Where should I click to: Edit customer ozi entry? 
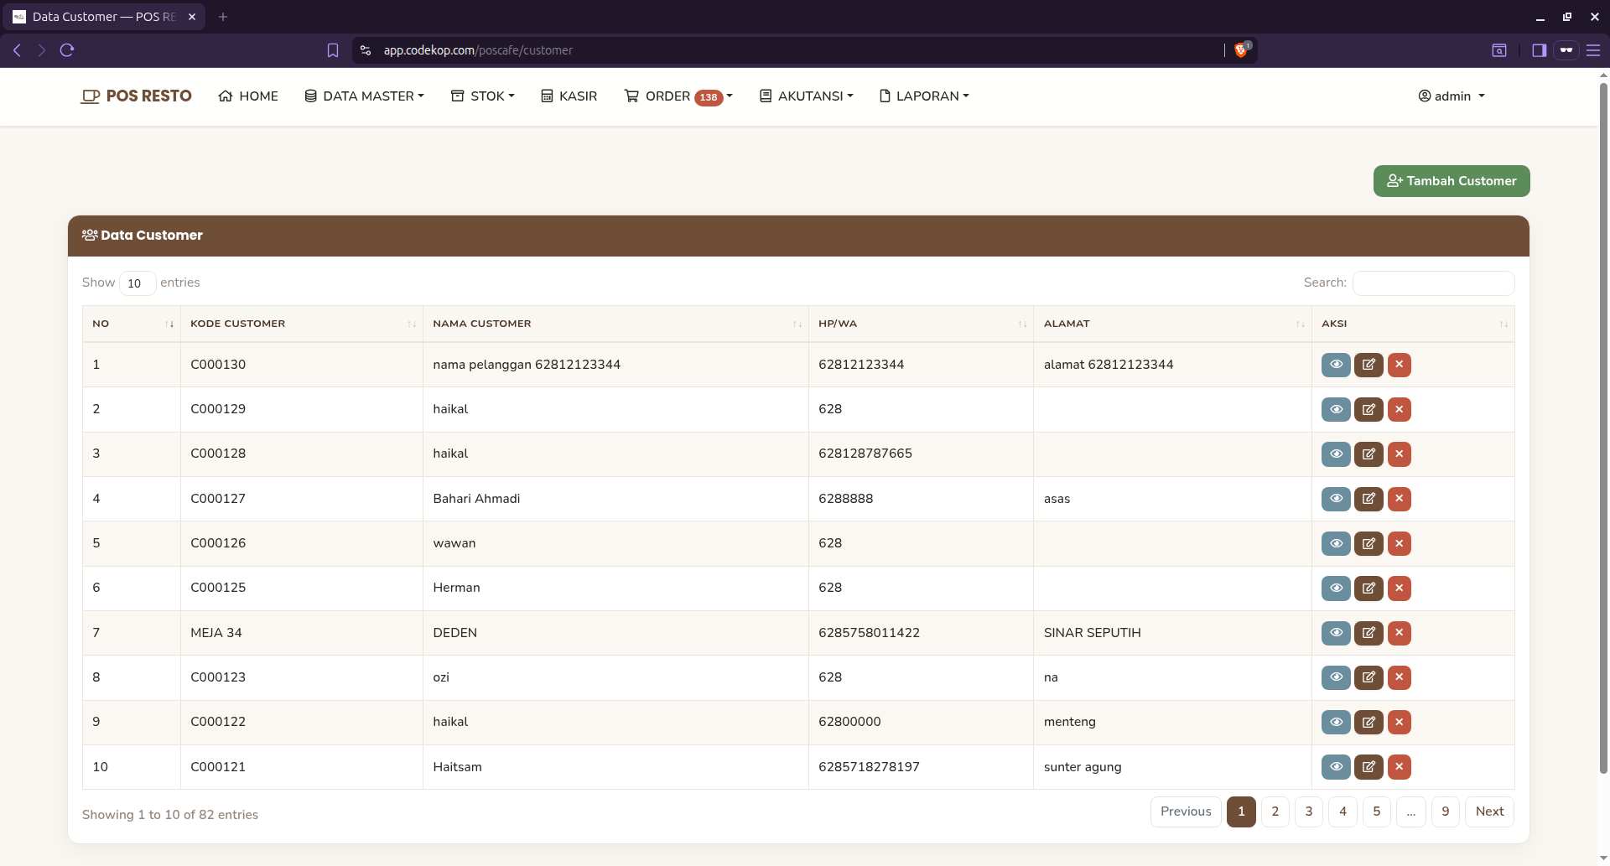(x=1368, y=677)
